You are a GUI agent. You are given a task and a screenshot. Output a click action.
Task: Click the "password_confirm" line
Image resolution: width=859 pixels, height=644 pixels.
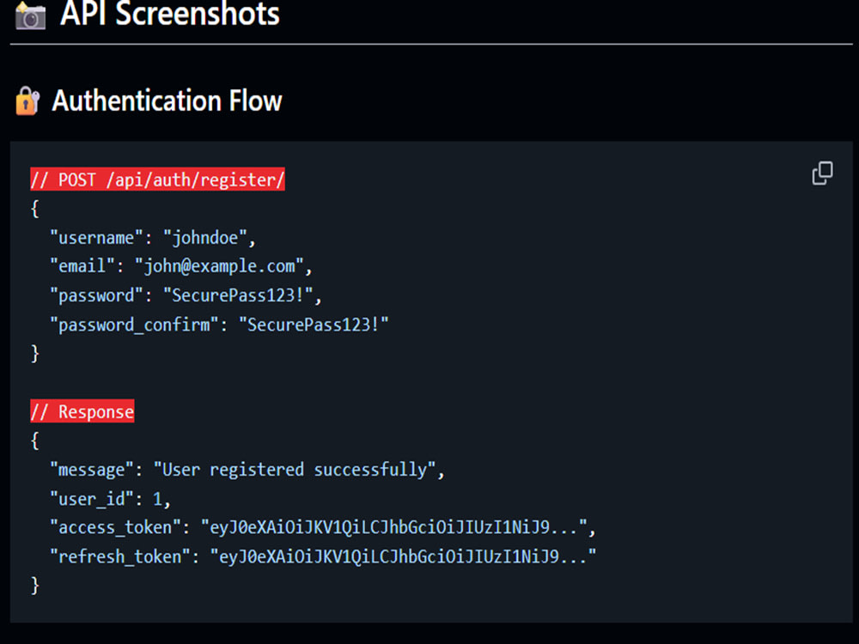point(219,325)
